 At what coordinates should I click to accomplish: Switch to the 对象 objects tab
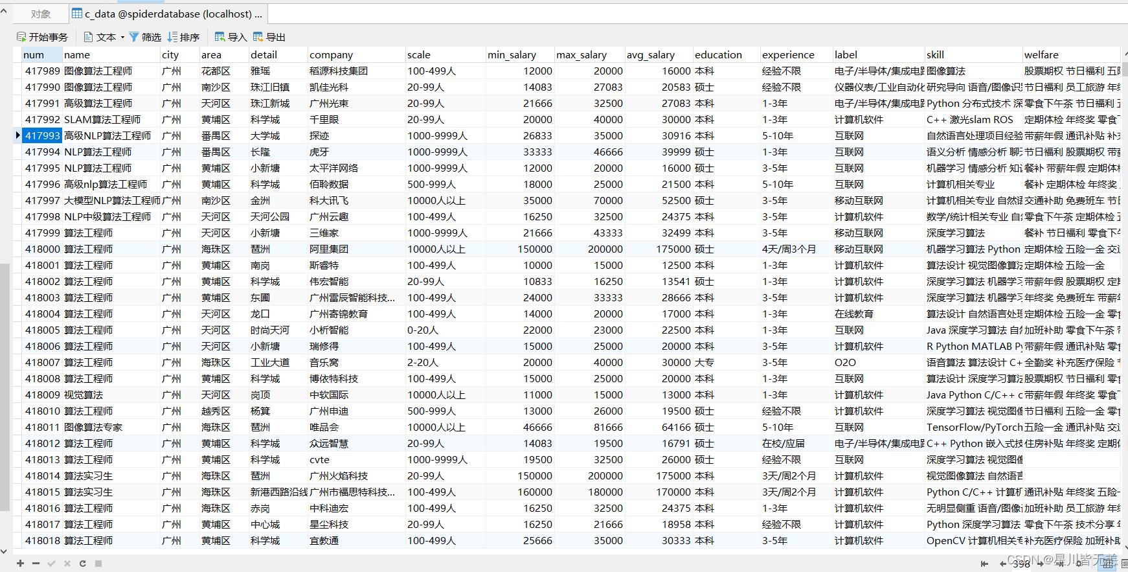(x=40, y=14)
